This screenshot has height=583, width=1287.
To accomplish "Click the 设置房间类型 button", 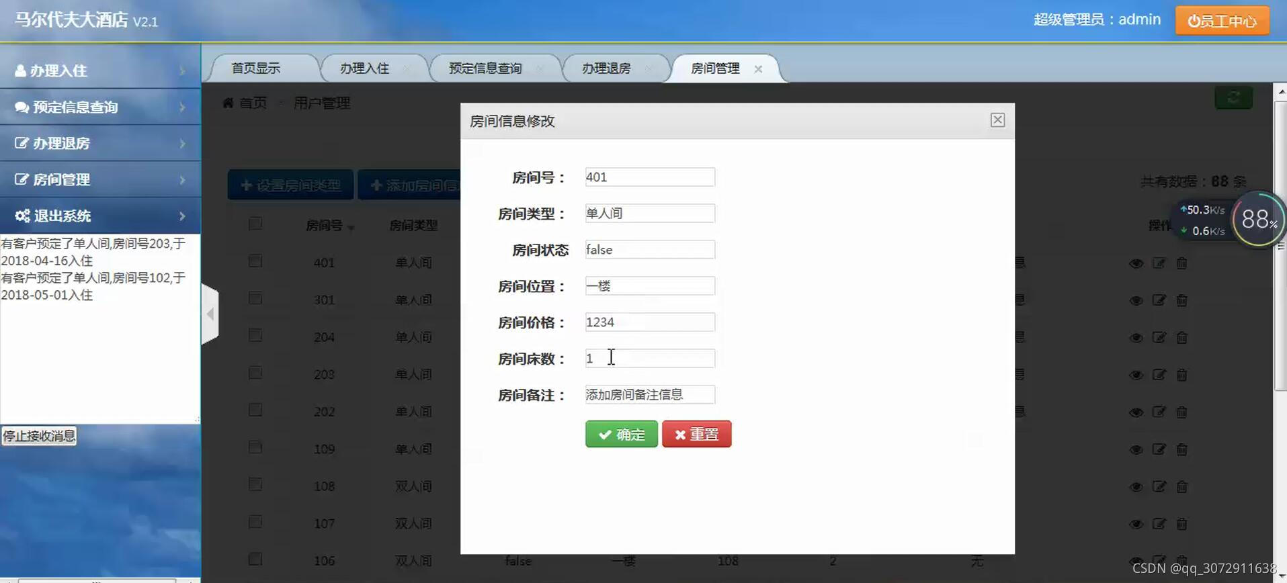I will [x=291, y=185].
